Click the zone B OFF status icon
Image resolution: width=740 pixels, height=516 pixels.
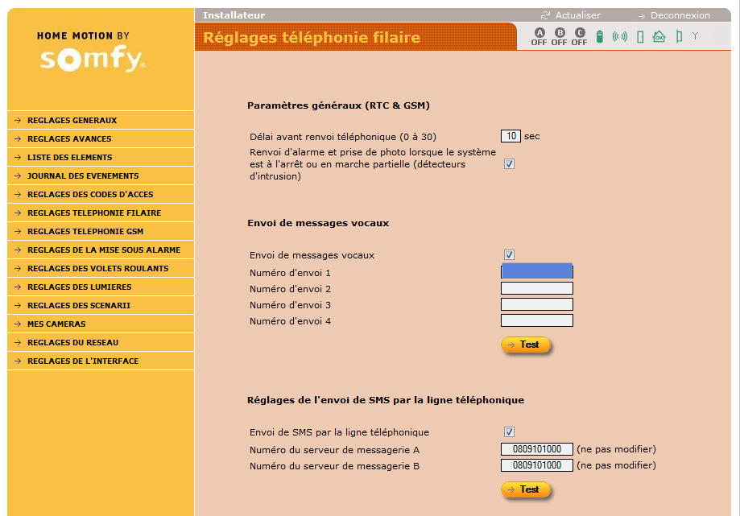pyautogui.click(x=559, y=36)
